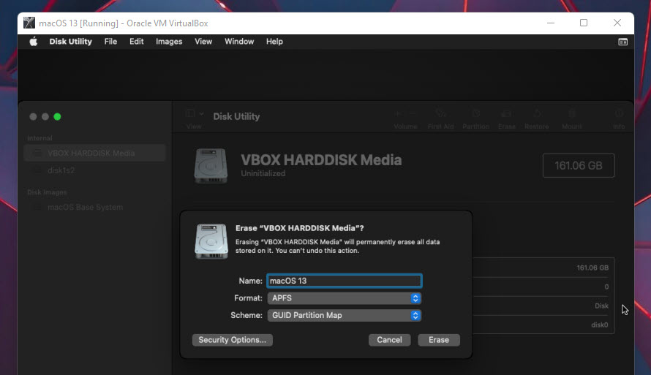The width and height of the screenshot is (651, 375).
Task: Open the Help menu
Action: (274, 42)
